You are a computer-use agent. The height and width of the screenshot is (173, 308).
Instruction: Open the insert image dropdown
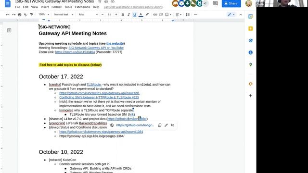pyautogui.click(x=168, y=14)
